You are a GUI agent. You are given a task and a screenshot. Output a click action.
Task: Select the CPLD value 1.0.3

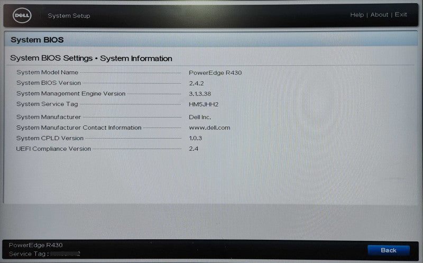coord(195,138)
